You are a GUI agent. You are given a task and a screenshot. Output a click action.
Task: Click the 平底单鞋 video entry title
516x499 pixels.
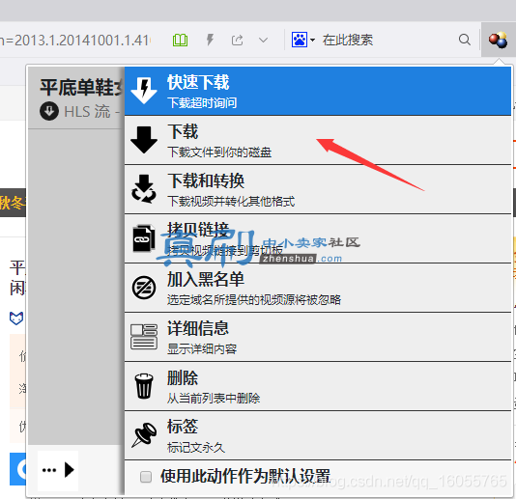81,88
